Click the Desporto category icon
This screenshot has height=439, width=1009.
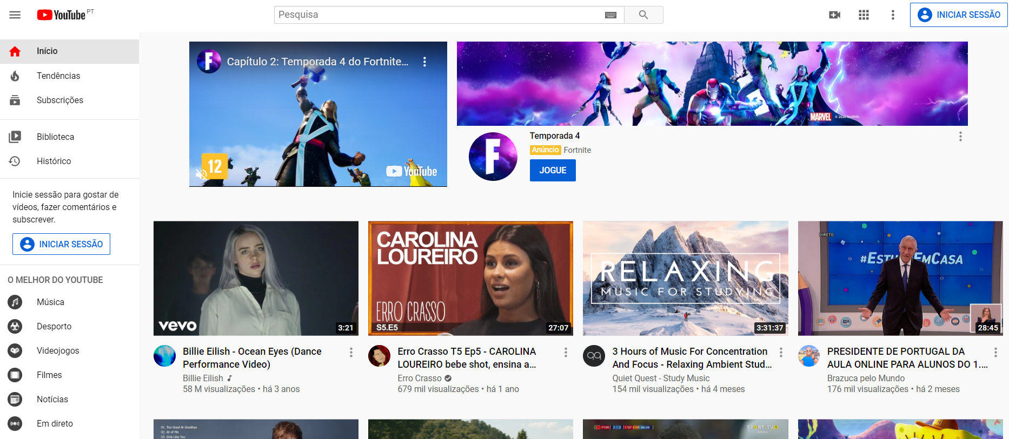(15, 326)
